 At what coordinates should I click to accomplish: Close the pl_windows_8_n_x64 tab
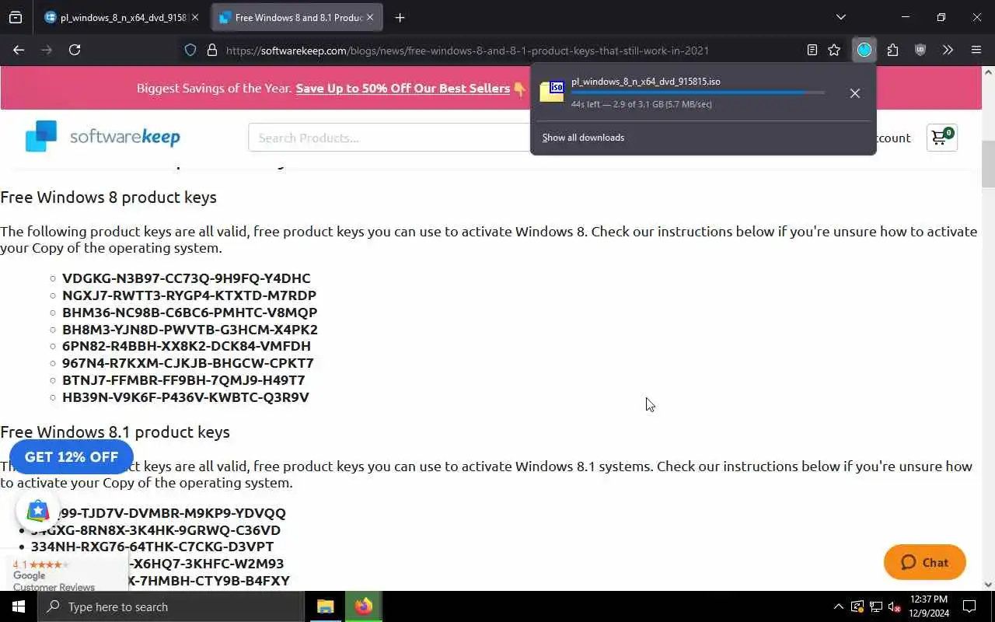[x=194, y=17]
